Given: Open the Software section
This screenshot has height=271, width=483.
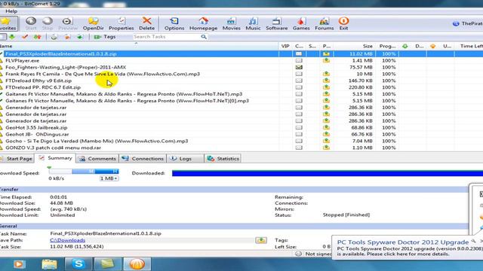Looking at the screenshot, I should 277,23.
